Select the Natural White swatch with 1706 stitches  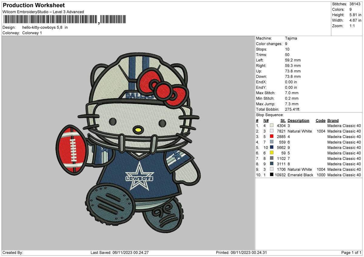point(272,169)
